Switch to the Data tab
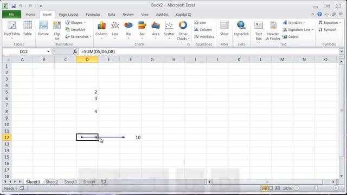Image resolution: width=347 pixels, height=195 pixels. (111, 15)
